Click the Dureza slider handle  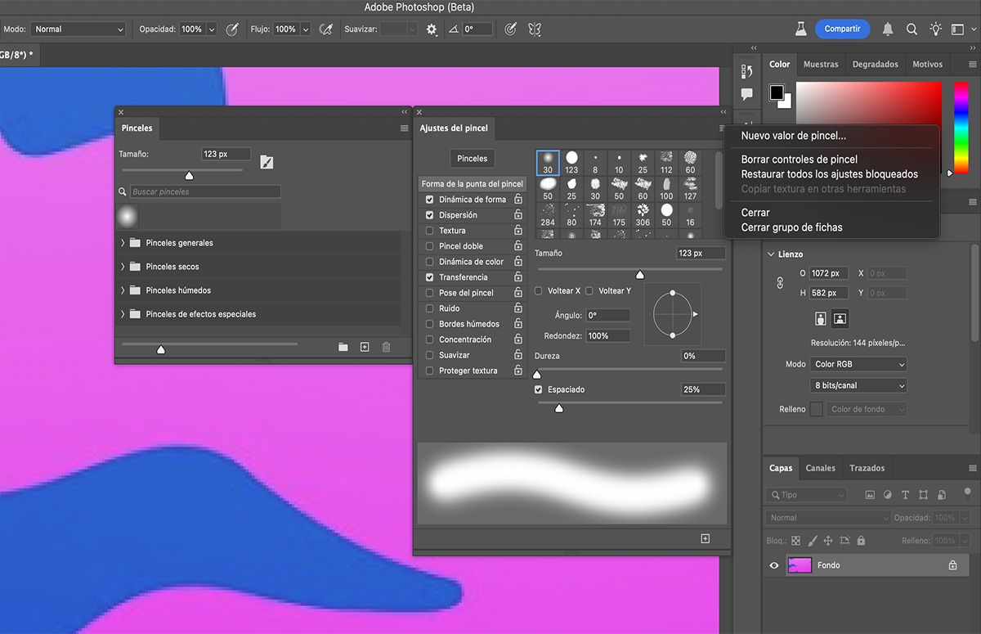(537, 375)
